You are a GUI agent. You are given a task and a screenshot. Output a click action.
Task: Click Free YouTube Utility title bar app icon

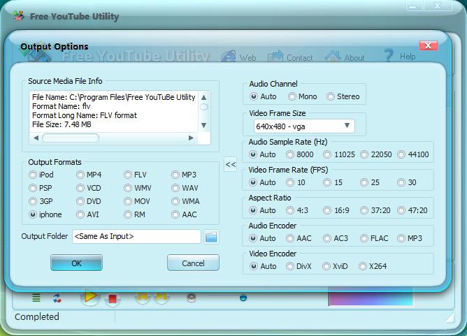19,16
